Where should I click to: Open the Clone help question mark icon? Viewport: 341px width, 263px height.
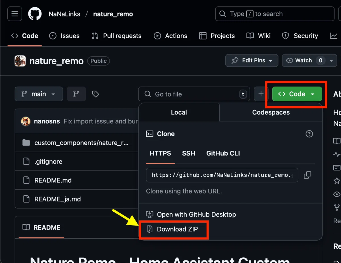(309, 134)
